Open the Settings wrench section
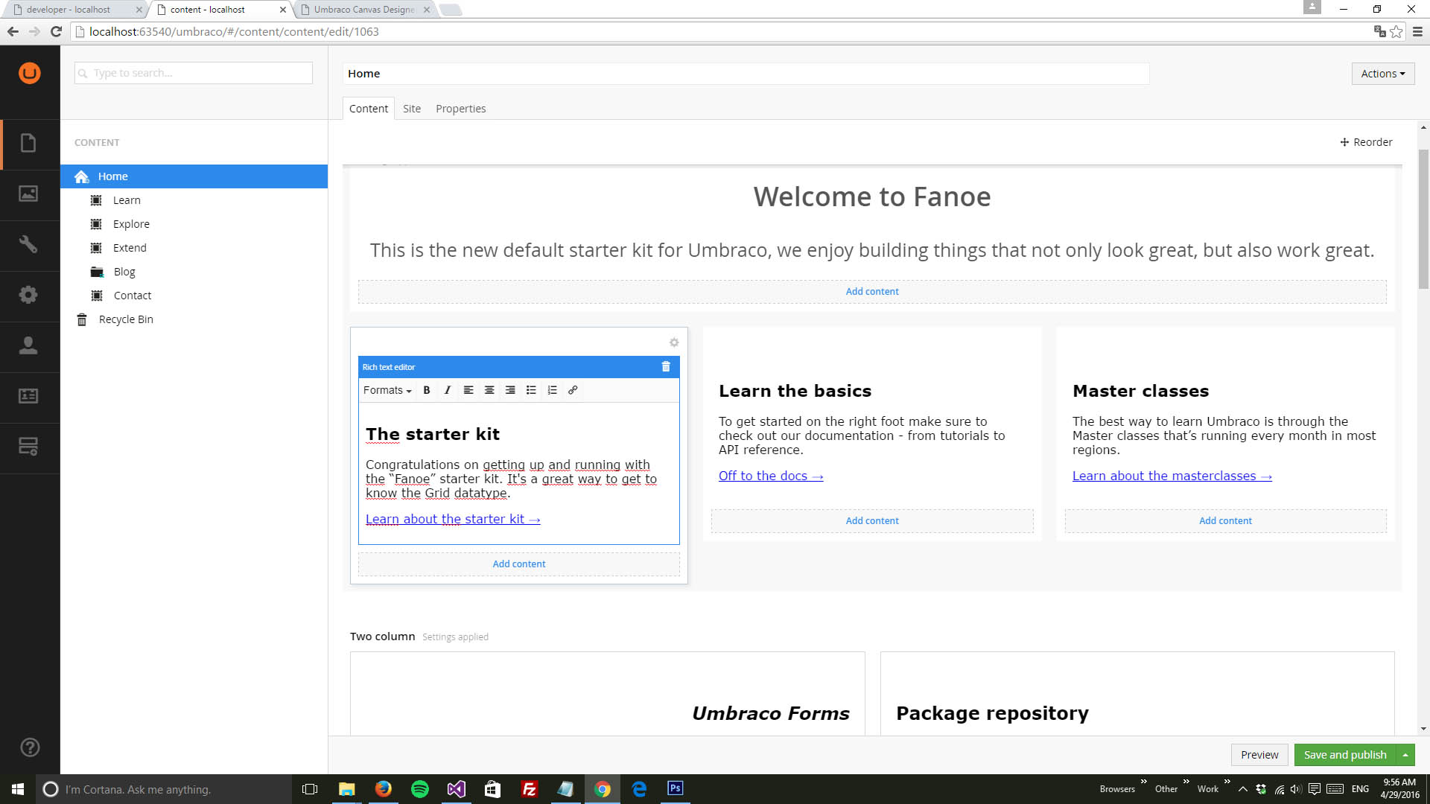 pos(28,244)
